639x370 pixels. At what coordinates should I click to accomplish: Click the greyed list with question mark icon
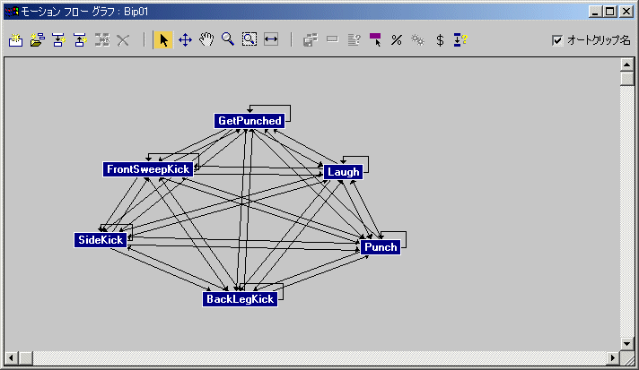pos(355,39)
